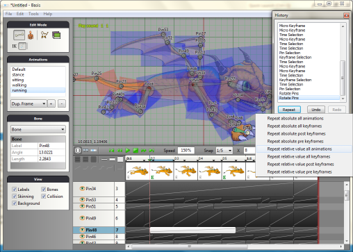353x252 pixels.
Task: Hide the Pin34 track via eye icon
Action: (82, 188)
